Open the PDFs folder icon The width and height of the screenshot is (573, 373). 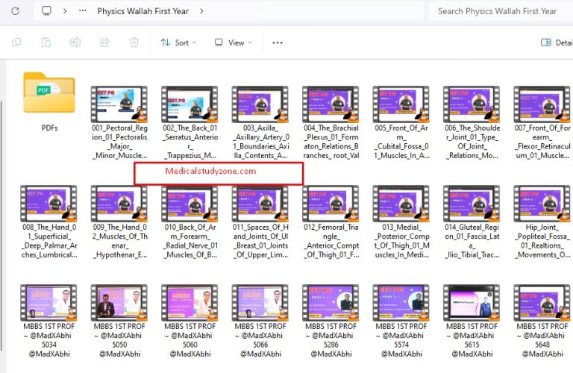(49, 93)
